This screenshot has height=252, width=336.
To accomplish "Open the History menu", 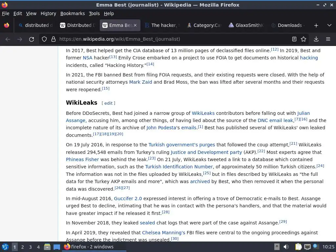I will coord(49,13).
